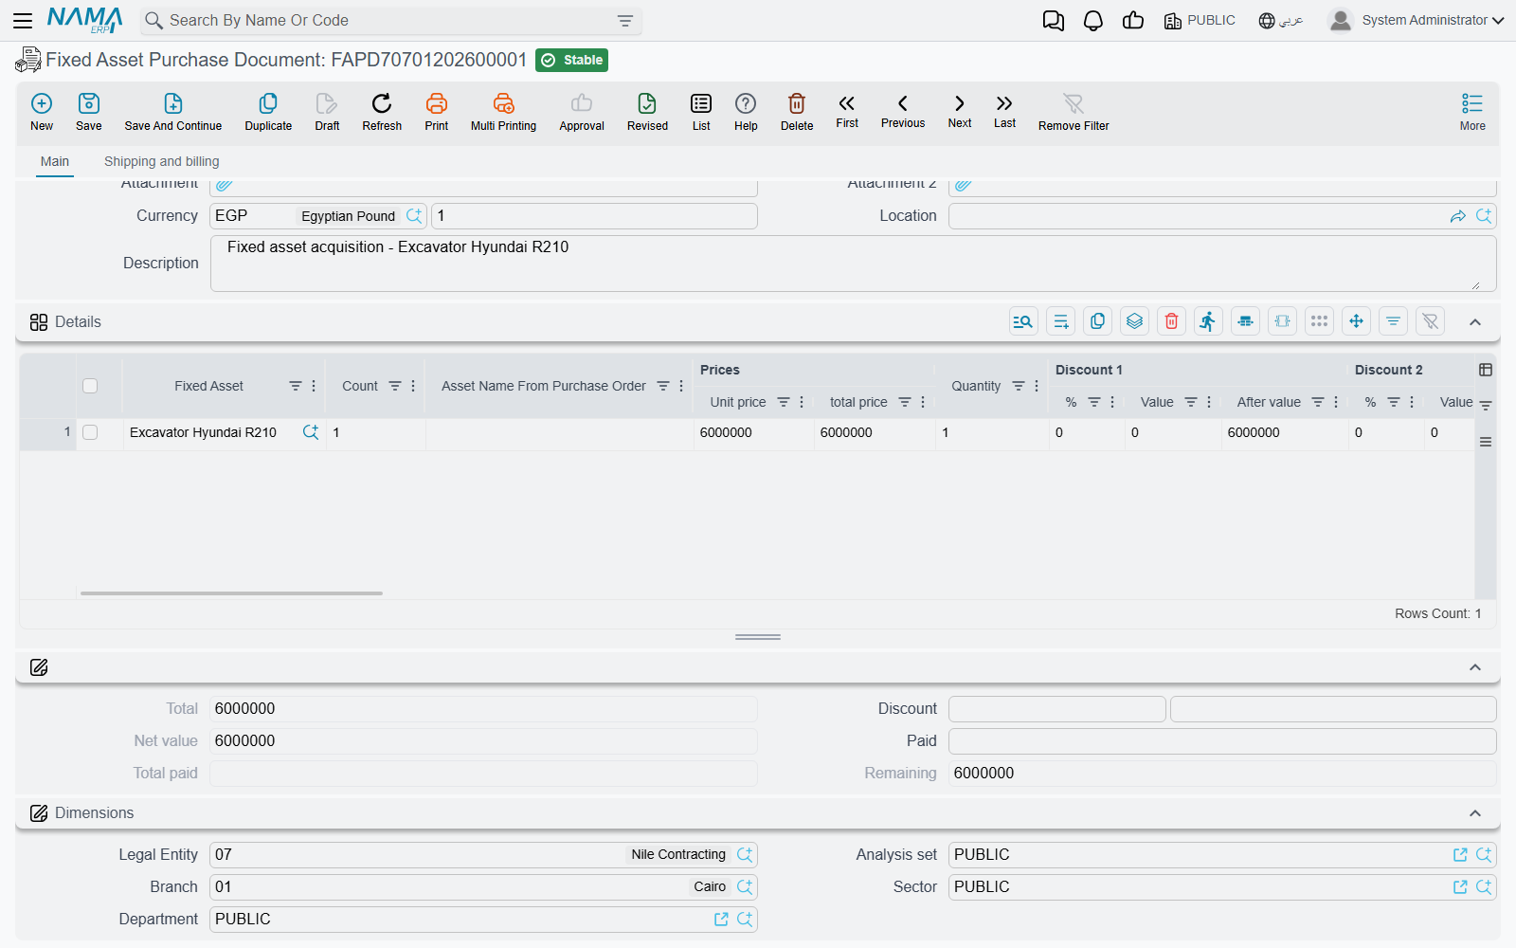Screen dimensions: 1516x948
Task: Open Sector lookup search icon
Action: pos(1484,887)
